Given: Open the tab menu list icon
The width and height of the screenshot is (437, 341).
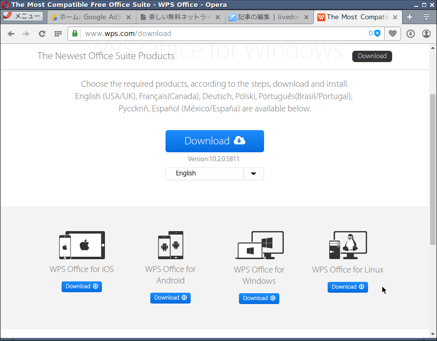Looking at the screenshot, I should pyautogui.click(x=426, y=17).
